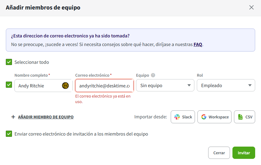Import members from Google Workspace
The width and height of the screenshot is (261, 165).
(214, 117)
